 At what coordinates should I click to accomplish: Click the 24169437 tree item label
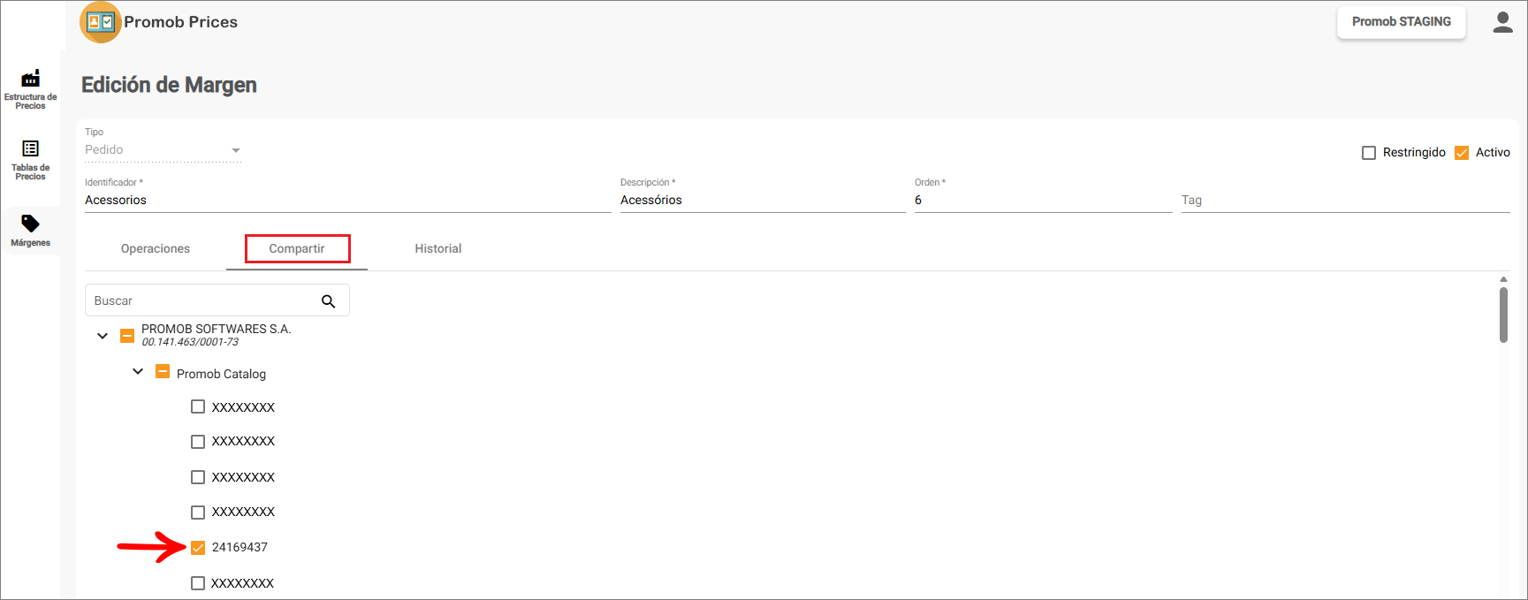(239, 548)
